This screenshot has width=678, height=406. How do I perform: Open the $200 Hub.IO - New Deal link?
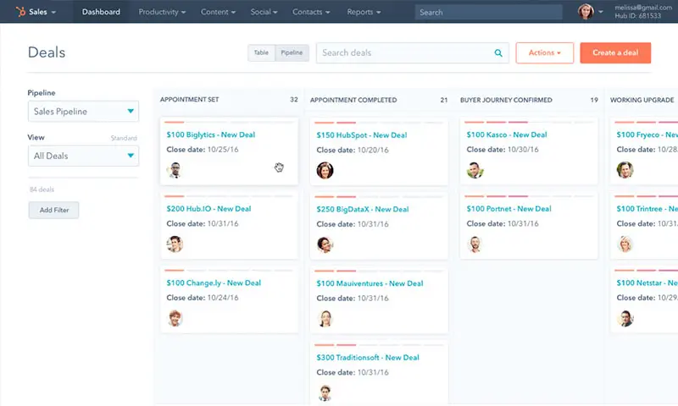[208, 209]
